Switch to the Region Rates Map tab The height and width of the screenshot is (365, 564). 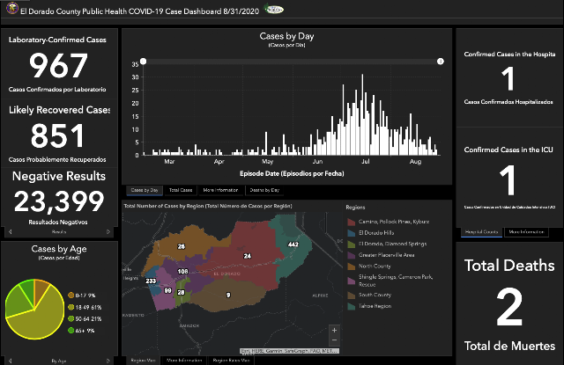tap(231, 361)
